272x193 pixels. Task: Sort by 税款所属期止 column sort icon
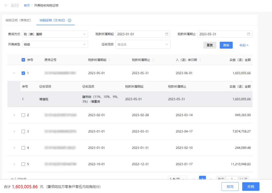153,60
